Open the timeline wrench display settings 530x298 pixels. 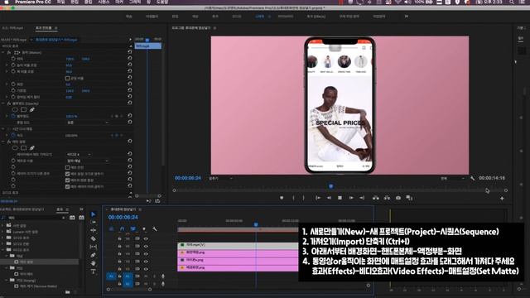pos(155,229)
